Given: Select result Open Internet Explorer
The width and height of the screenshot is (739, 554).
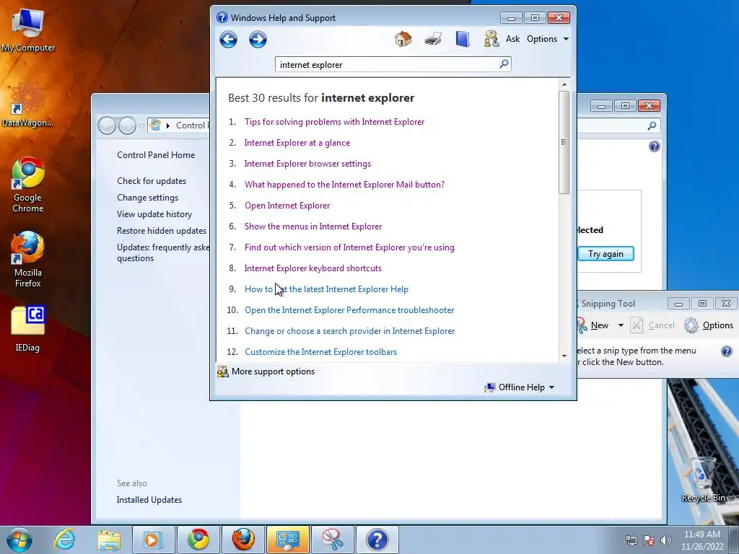Looking at the screenshot, I should tap(287, 206).
